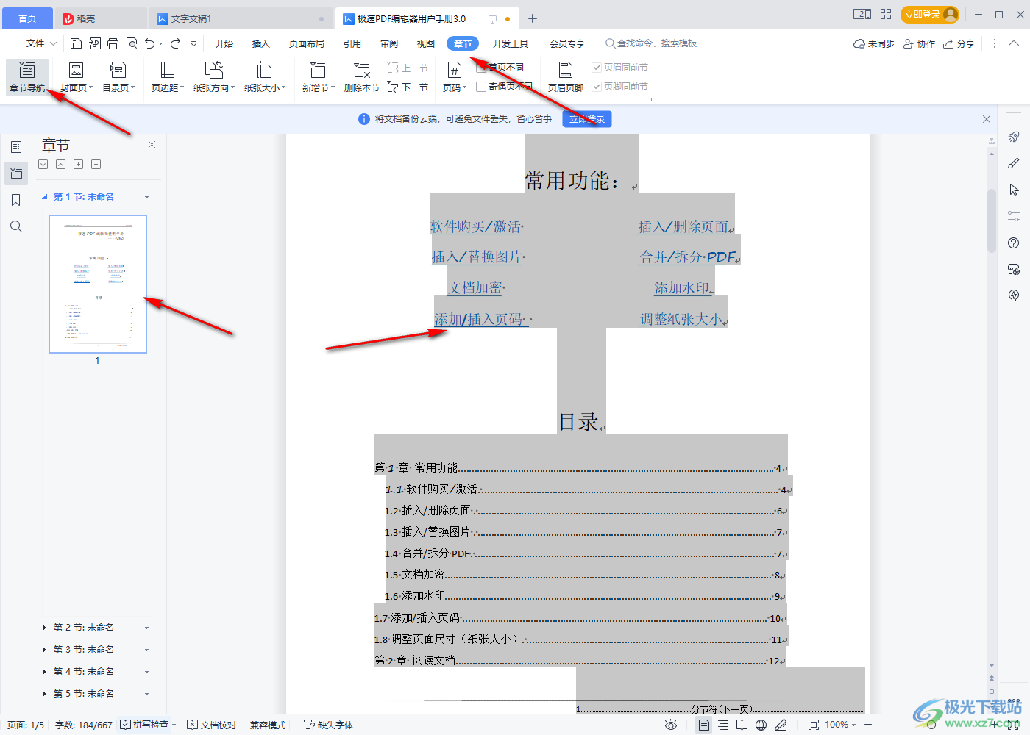Click the select cursor tool in right sidebar
The width and height of the screenshot is (1030, 735).
coord(1014,190)
